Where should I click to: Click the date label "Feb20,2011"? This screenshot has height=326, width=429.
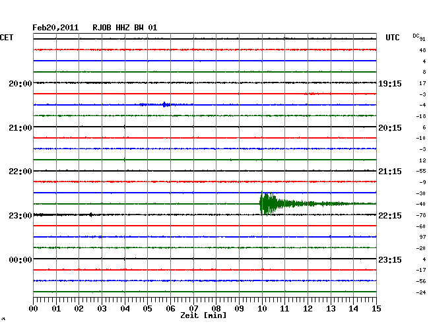[x=55, y=28]
